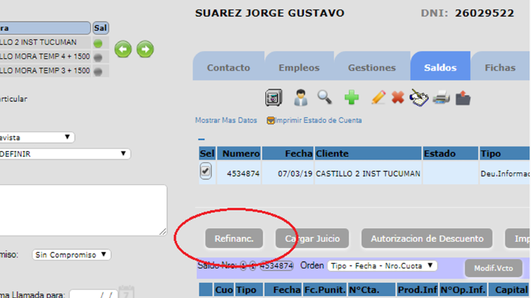The image size is (531, 298).
Task: Select status dot for CASTILLO 2 INST TUCUMAN
Action: click(98, 43)
